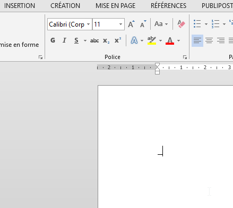The height and width of the screenshot is (208, 233).
Task: Insert a bulleted list
Action: [x=197, y=24]
